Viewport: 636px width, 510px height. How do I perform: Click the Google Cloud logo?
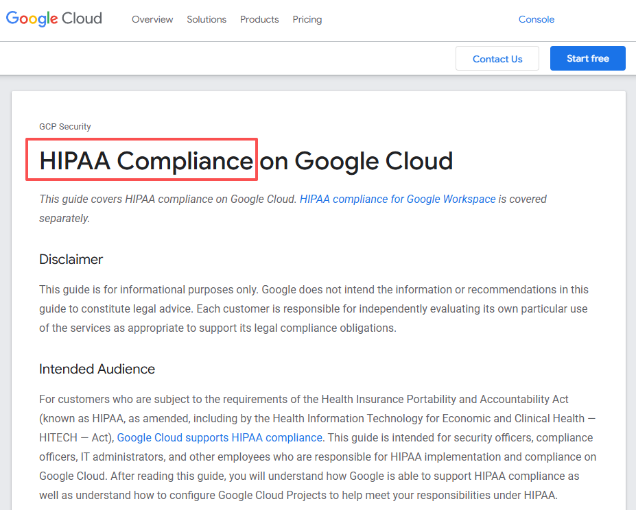[54, 19]
